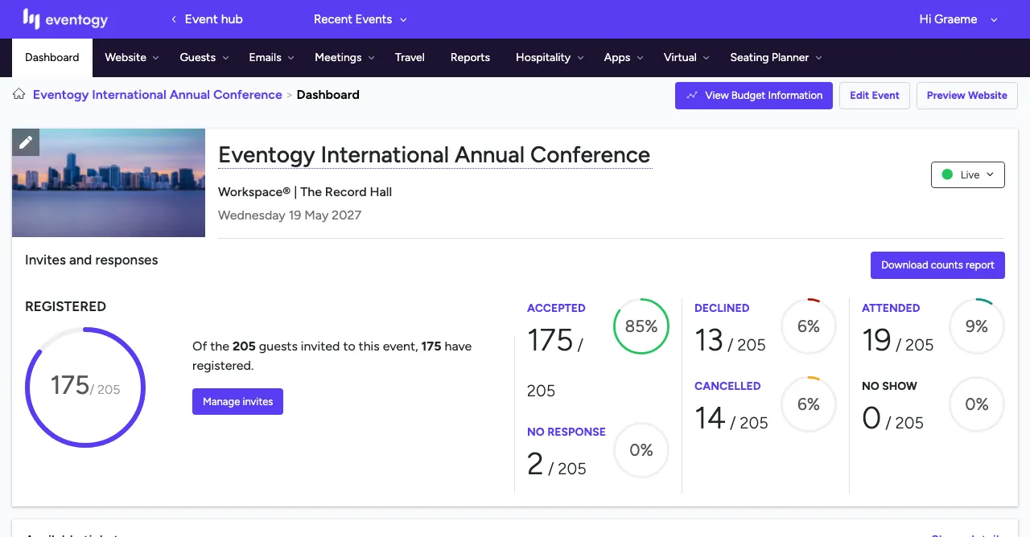Expand the Website menu chevron
Image resolution: width=1030 pixels, height=537 pixels.
(x=155, y=58)
